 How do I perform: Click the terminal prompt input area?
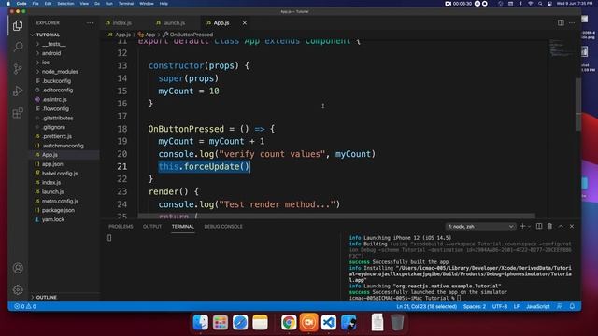(x=459, y=299)
